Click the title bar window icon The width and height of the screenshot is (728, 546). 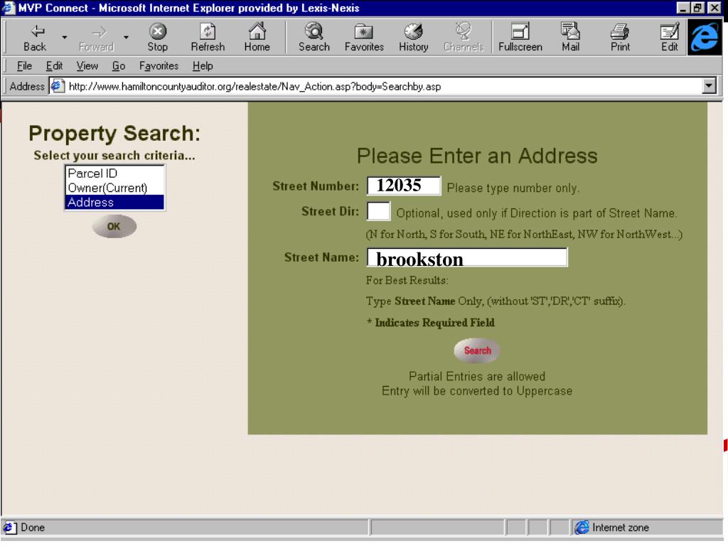9,8
